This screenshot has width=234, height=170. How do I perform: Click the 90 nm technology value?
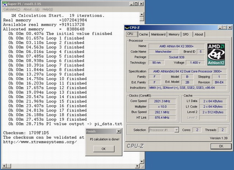(156, 63)
